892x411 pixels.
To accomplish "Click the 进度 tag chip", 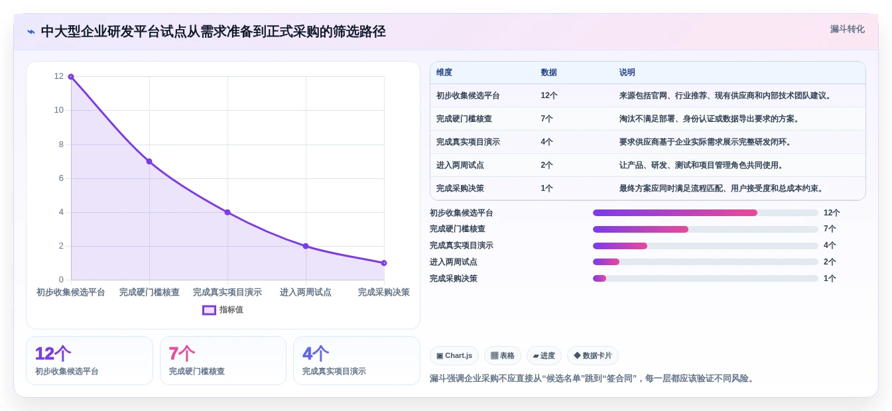I will coord(544,356).
